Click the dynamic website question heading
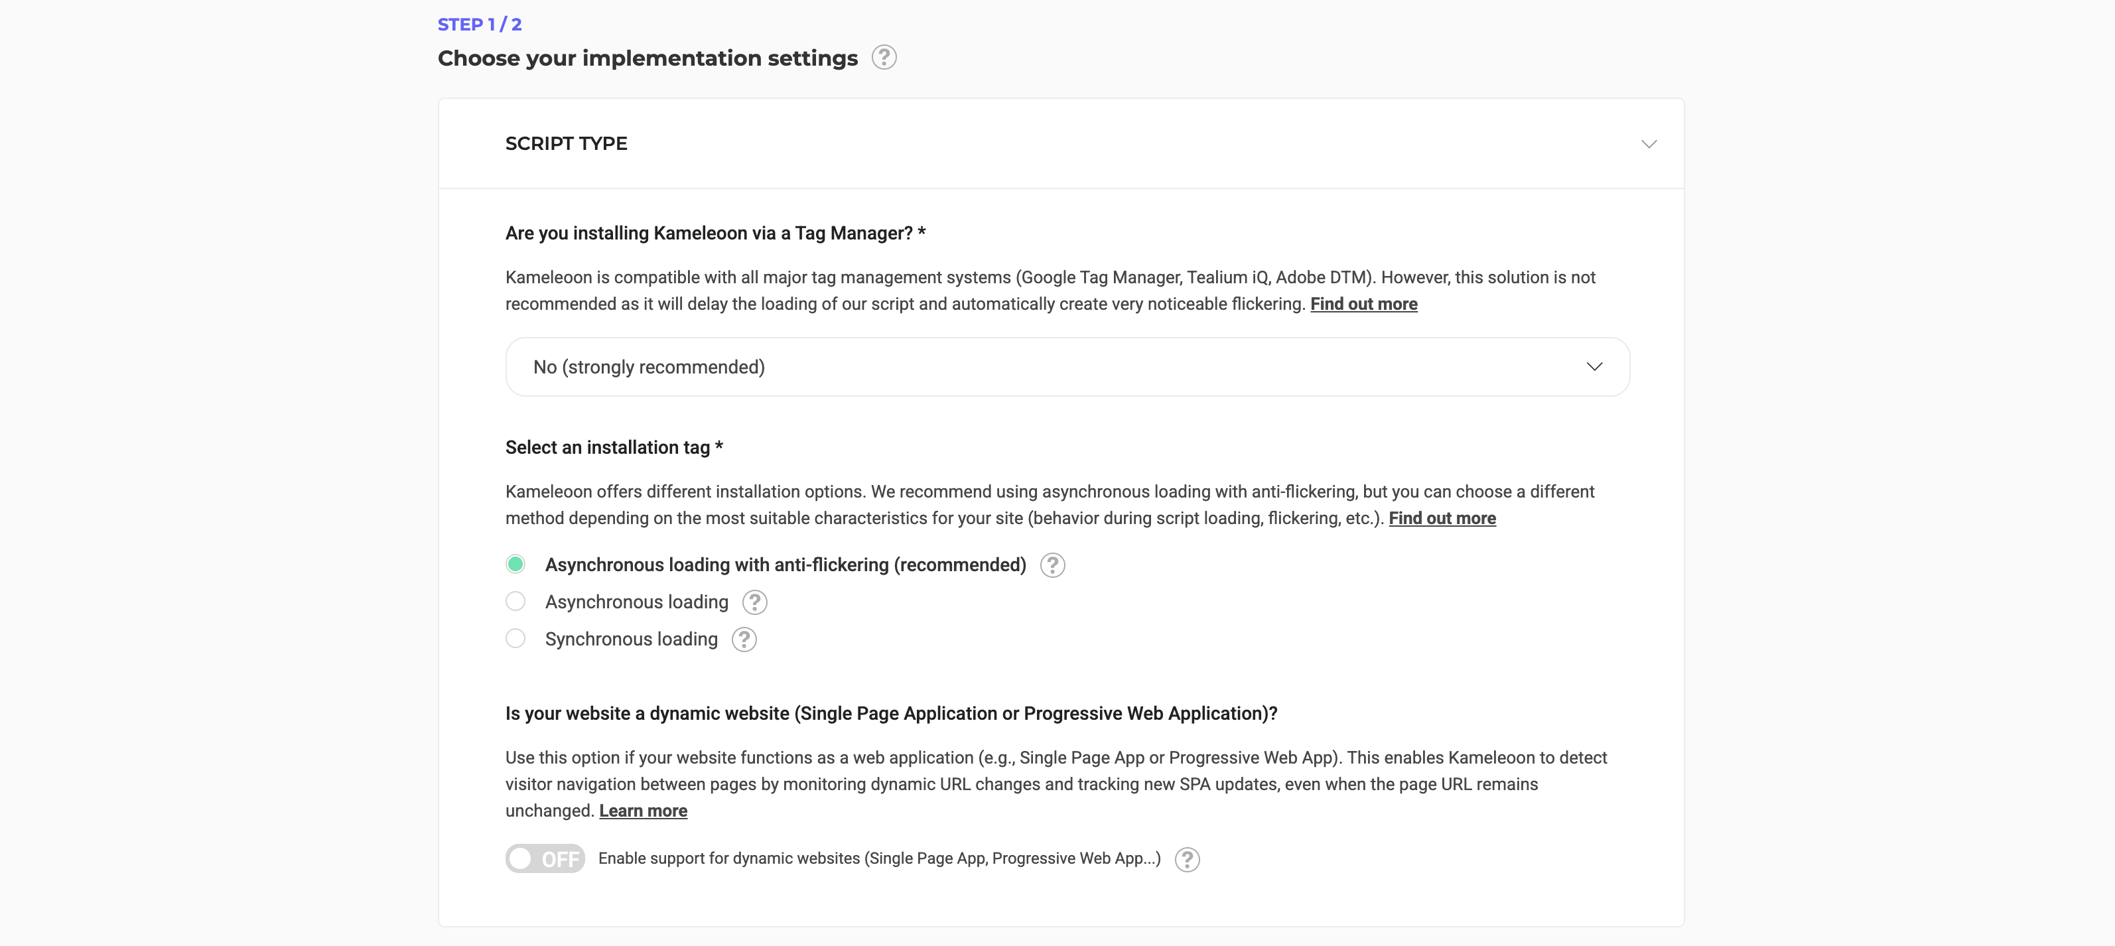2115x946 pixels. pos(891,714)
